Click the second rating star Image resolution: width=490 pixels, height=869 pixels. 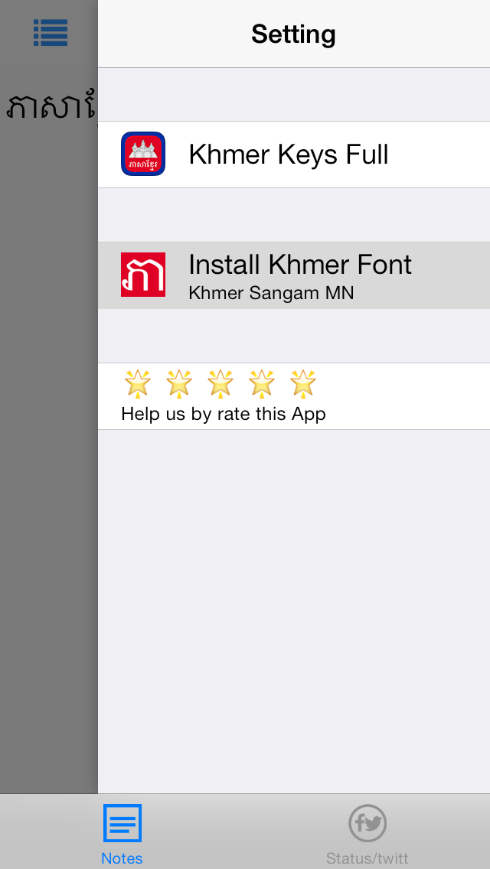[179, 383]
